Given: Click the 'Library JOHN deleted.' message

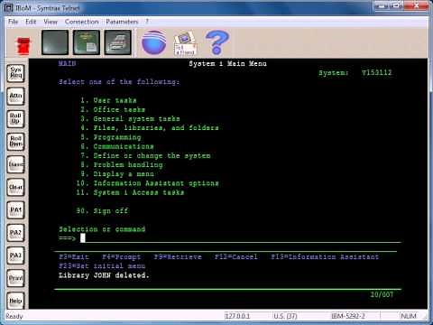Looking at the screenshot, I should tap(104, 275).
